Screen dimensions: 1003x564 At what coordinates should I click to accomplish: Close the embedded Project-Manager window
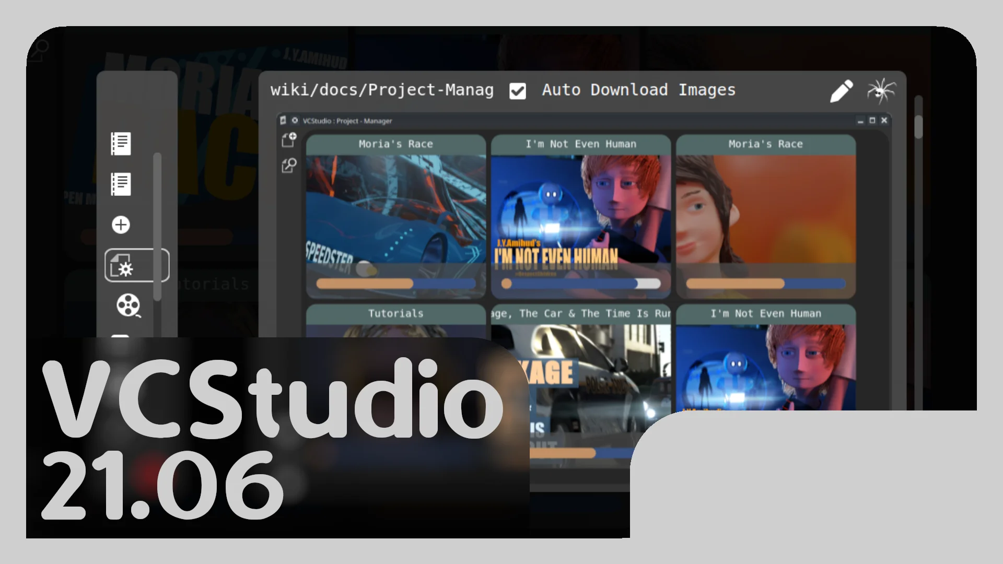pos(884,121)
